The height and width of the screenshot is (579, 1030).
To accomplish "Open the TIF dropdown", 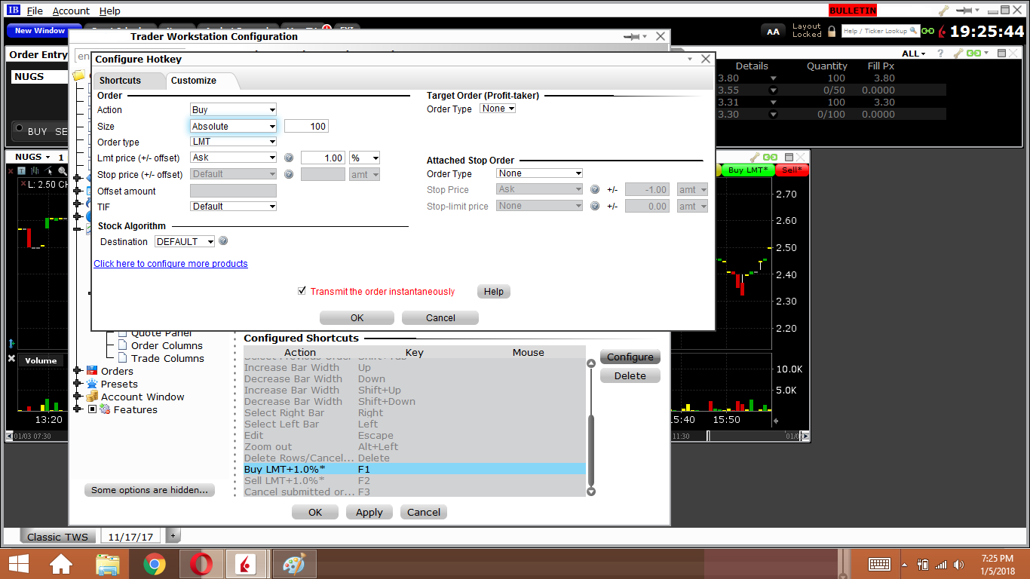I will coord(233,207).
